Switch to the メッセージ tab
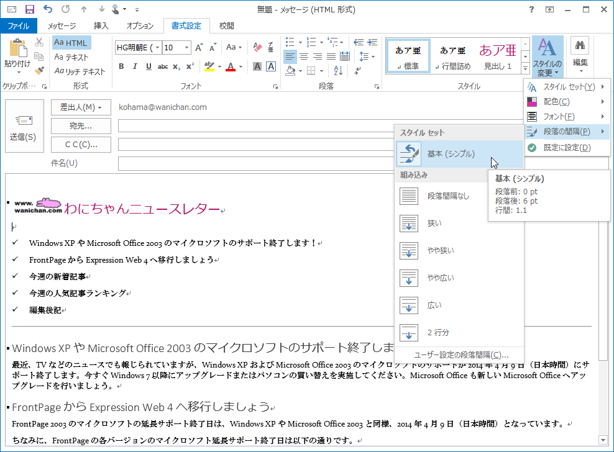The image size is (614, 452). (62, 26)
